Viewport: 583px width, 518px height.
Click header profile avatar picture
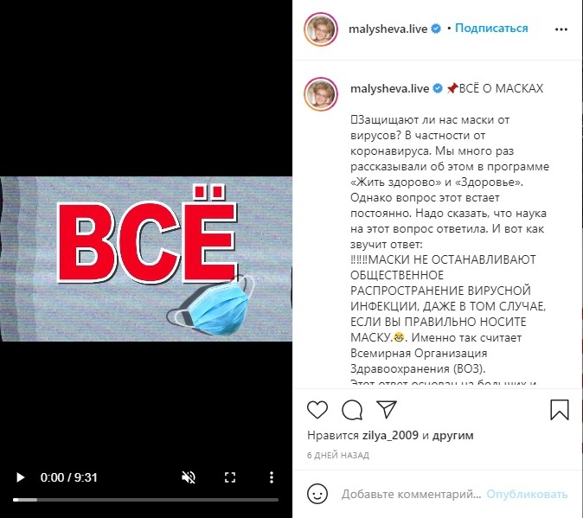click(321, 29)
